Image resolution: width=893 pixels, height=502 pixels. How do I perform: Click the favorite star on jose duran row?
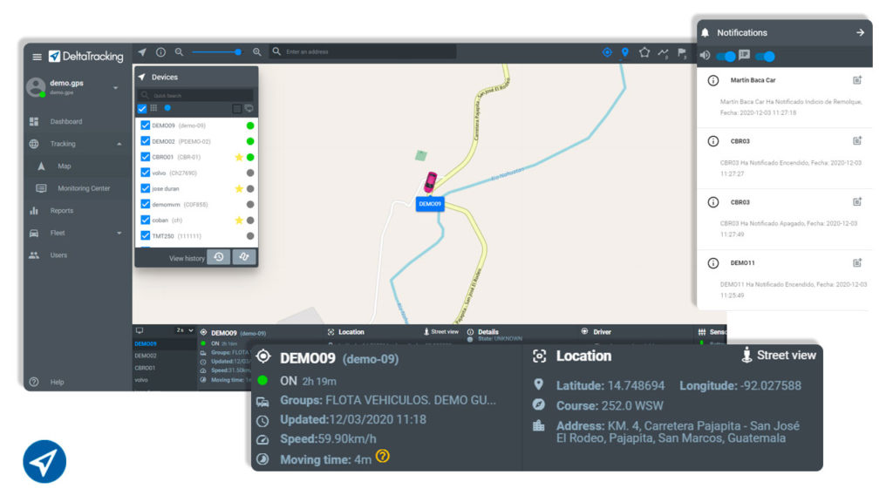click(239, 188)
